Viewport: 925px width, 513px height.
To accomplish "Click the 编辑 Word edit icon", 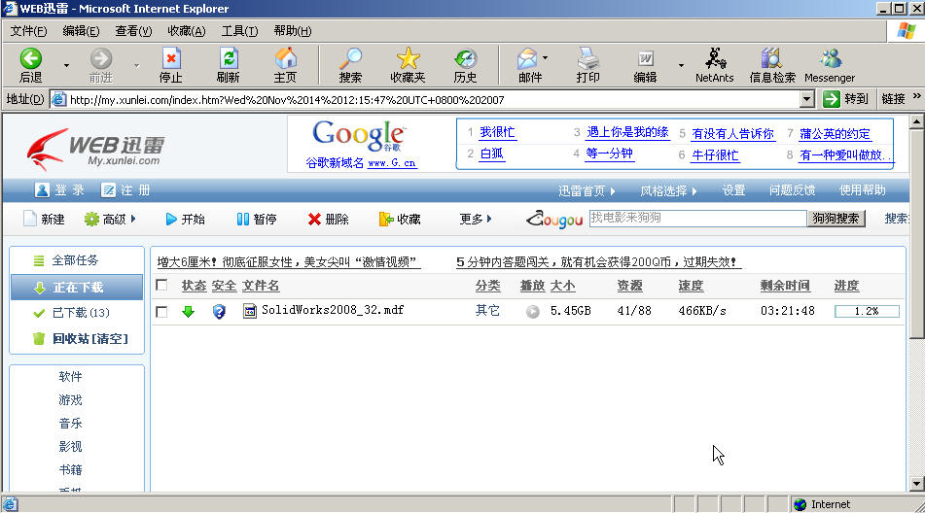I will (x=646, y=58).
